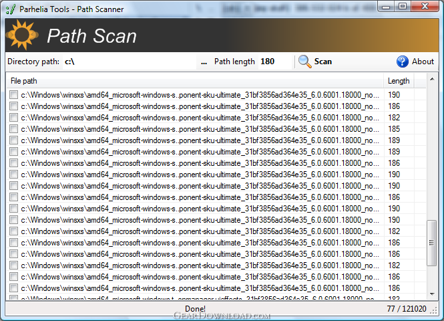Tick the checkbox of the eighth listed path
Screen dimensions: 444x321
pyautogui.click(x=13, y=174)
